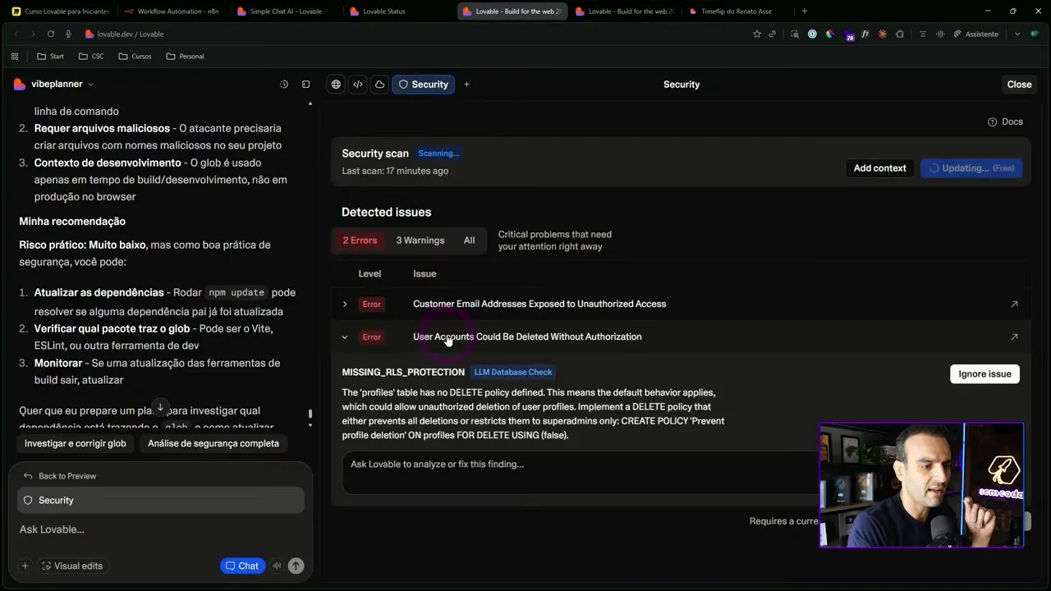The height and width of the screenshot is (591, 1051).
Task: Toggle the audio icon beside Chat button
Action: click(x=277, y=566)
